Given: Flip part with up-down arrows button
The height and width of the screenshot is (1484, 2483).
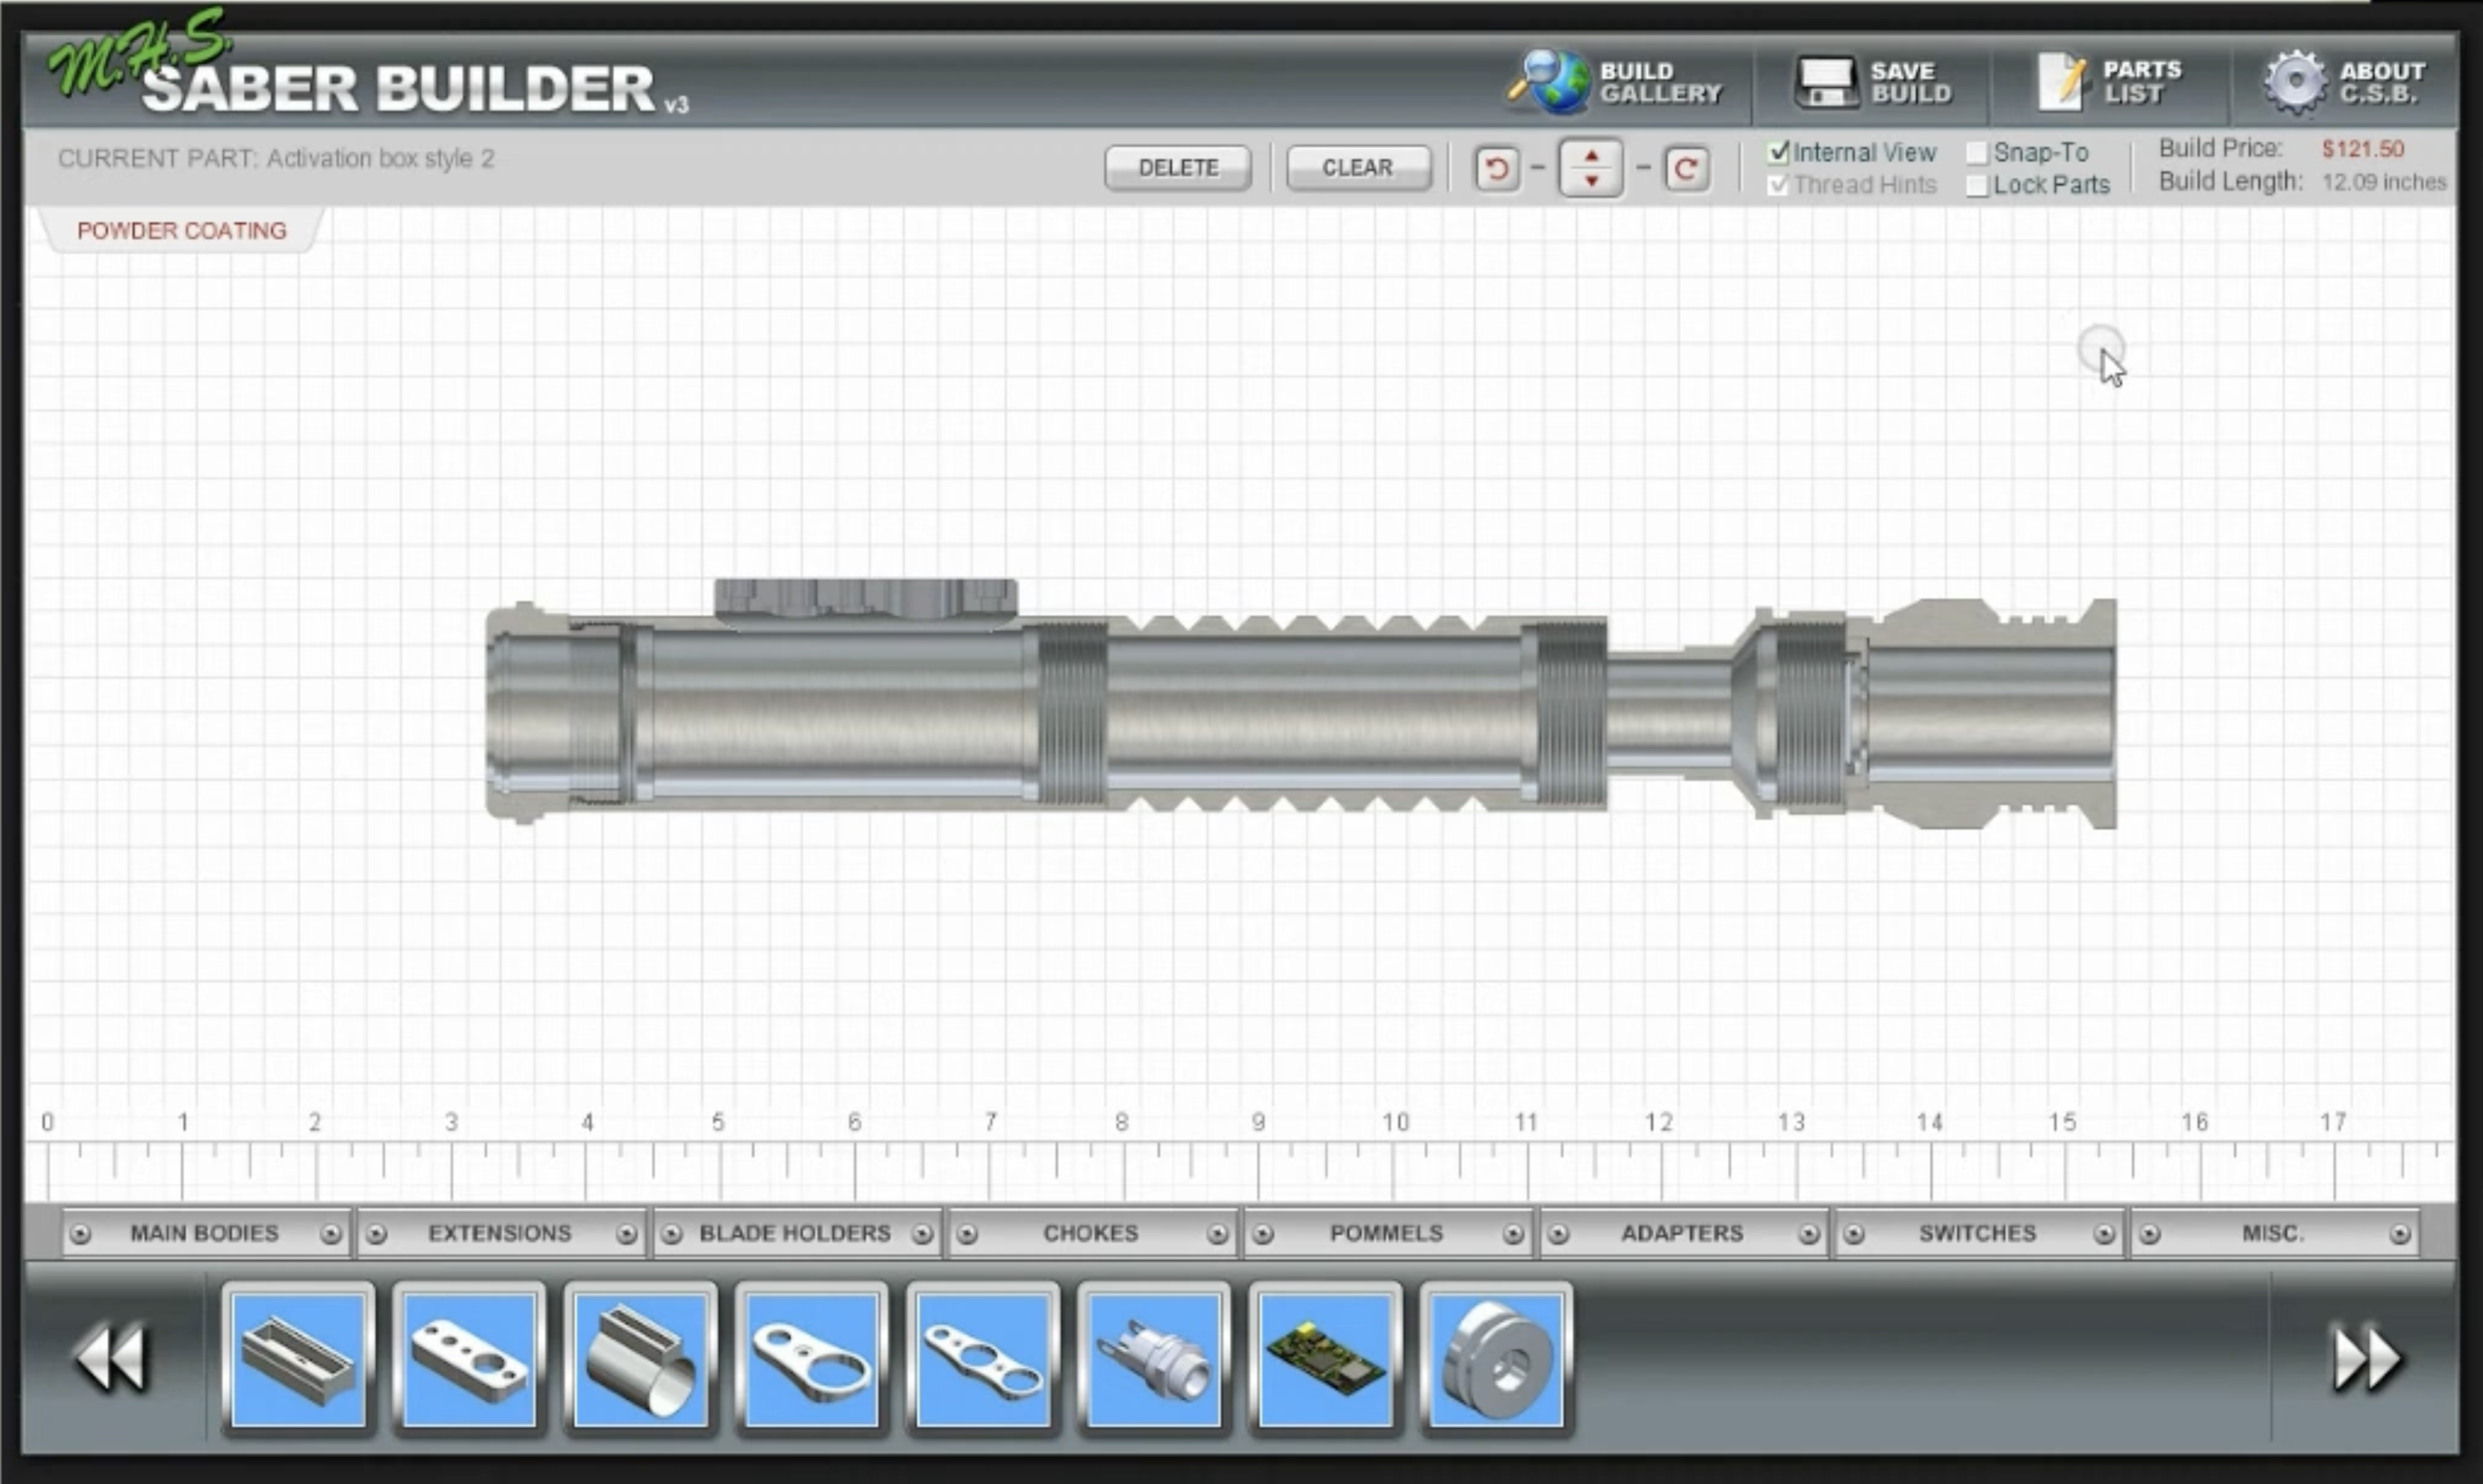Looking at the screenshot, I should (x=1591, y=168).
